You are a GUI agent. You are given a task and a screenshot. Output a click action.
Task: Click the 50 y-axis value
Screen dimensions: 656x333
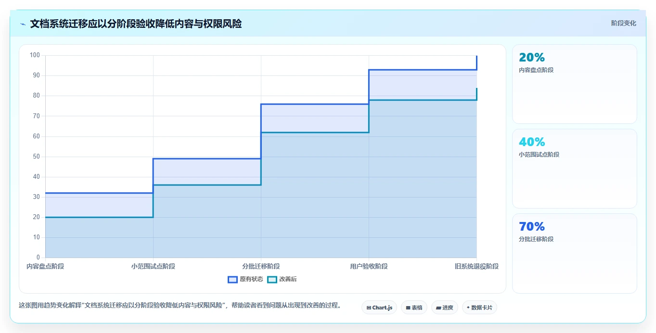click(x=37, y=157)
